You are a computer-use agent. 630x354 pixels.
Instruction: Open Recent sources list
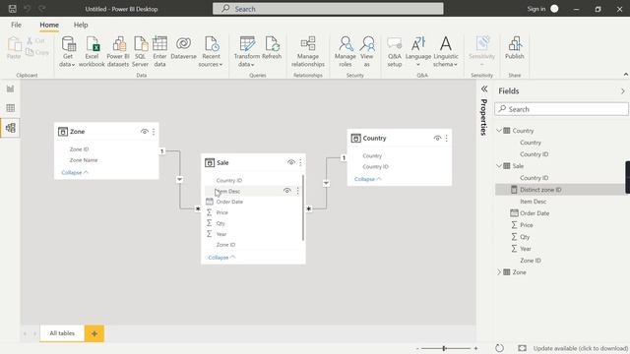(211, 52)
